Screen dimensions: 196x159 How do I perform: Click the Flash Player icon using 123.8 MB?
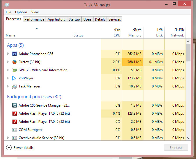click(x=15, y=114)
